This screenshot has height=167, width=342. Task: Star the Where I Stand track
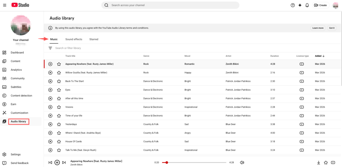[59, 133]
